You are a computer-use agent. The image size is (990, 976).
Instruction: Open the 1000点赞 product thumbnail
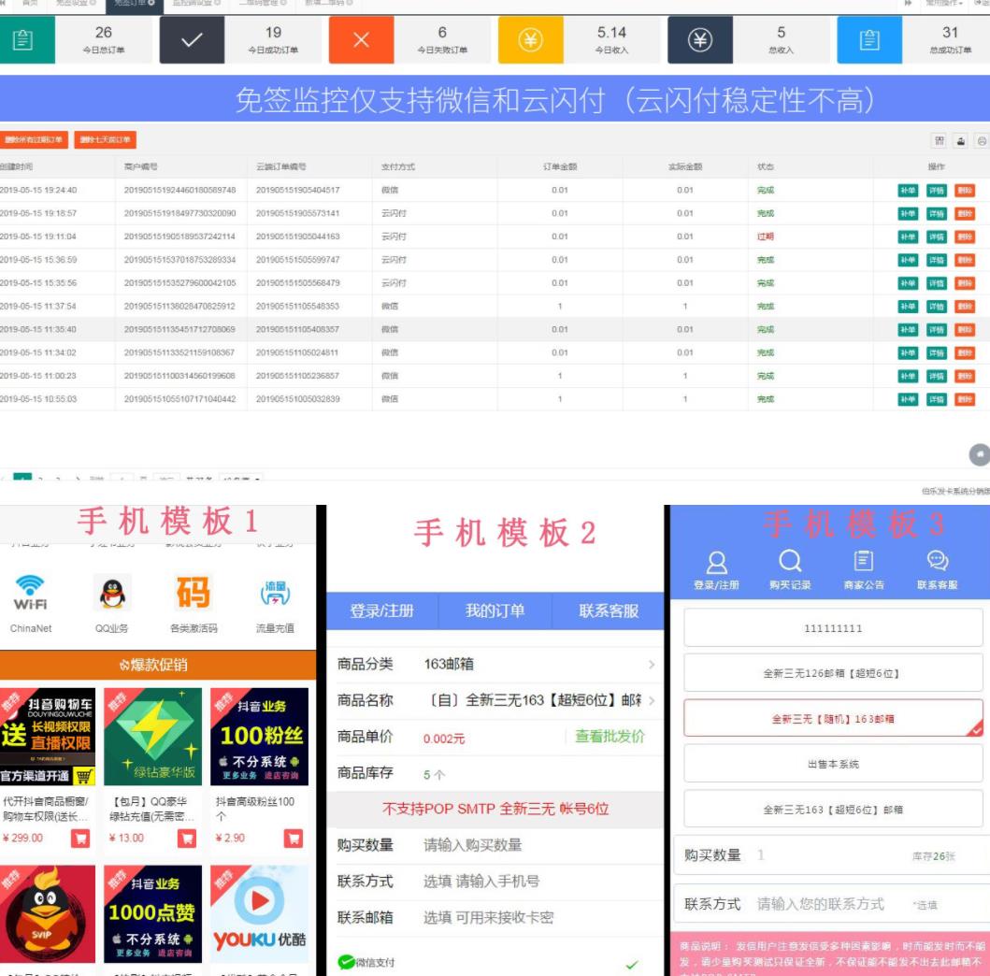click(x=152, y=914)
